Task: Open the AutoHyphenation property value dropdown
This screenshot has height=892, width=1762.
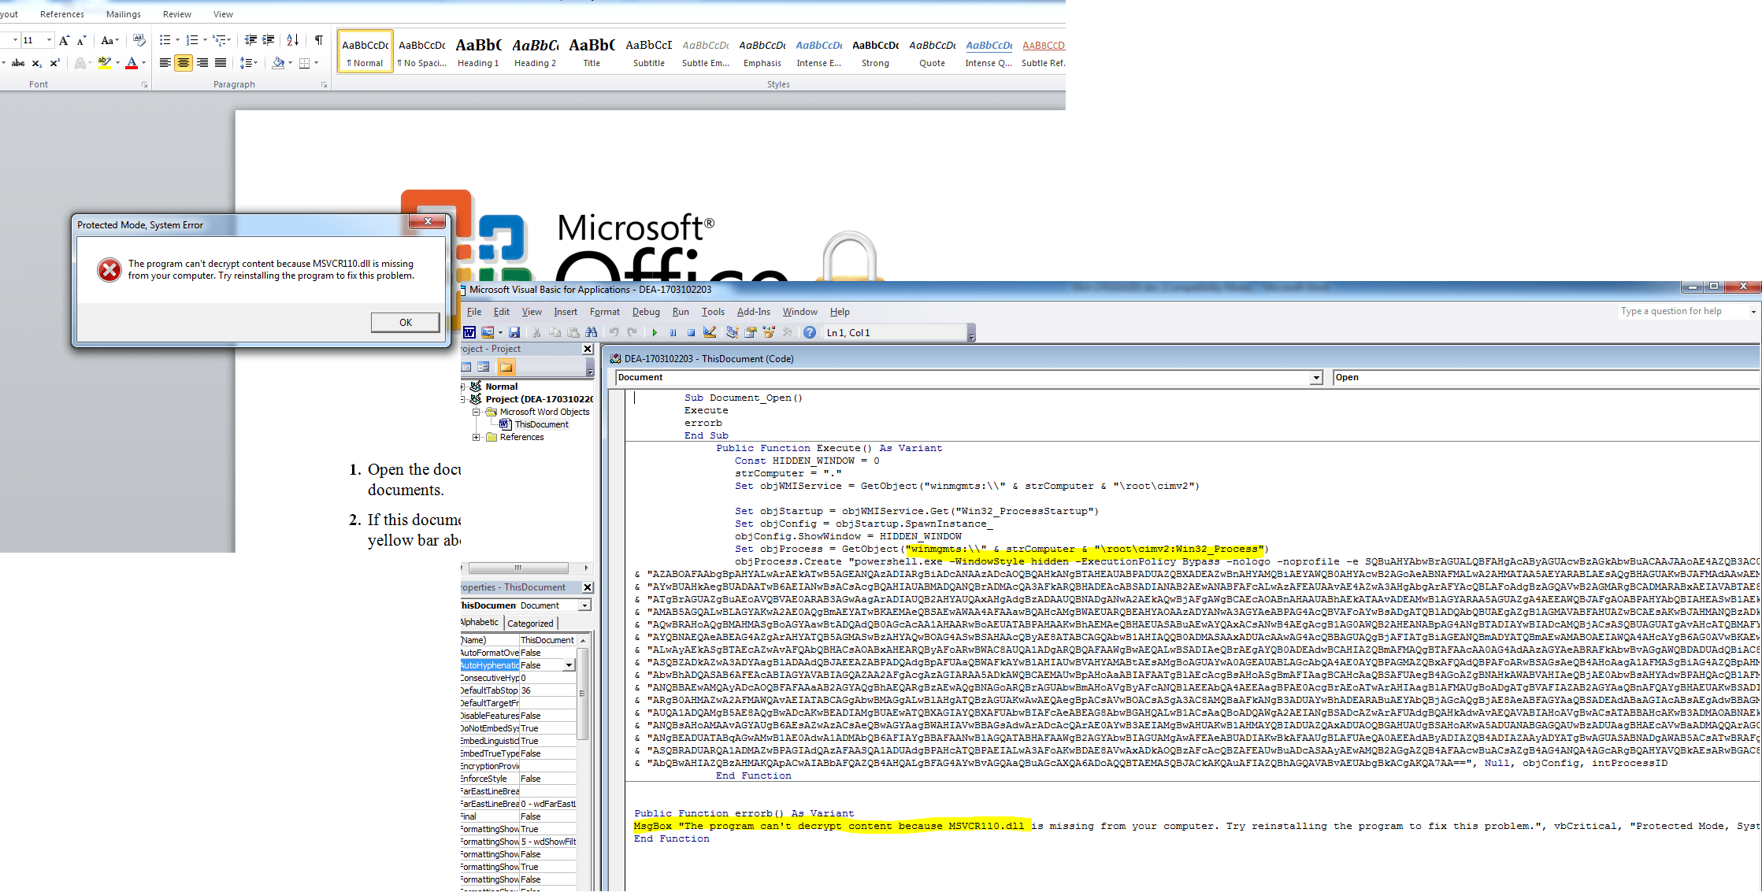Action: (569, 665)
